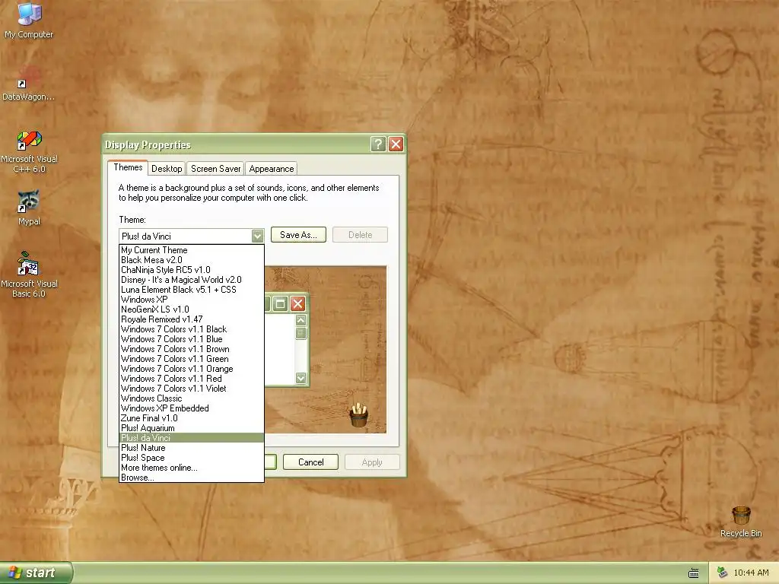Viewport: 779px width, 584px height.
Task: Choose Black Mesa v2.0 theme
Action: tap(192, 260)
